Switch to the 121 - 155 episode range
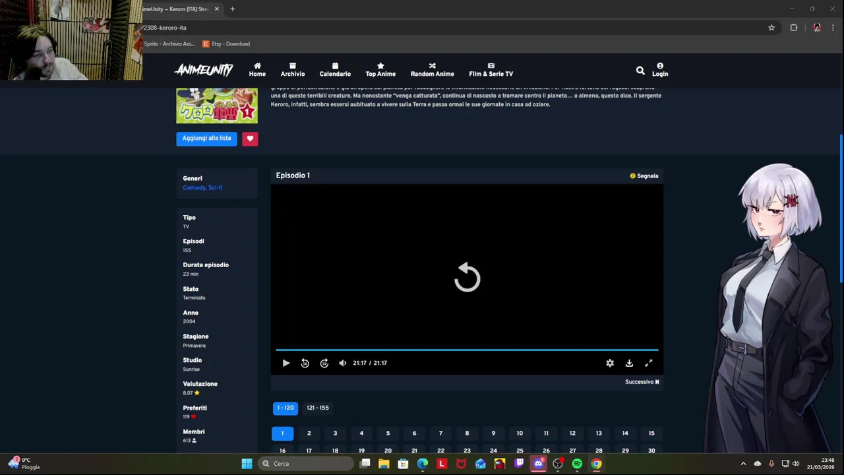Viewport: 844px width, 475px height. 317,408
